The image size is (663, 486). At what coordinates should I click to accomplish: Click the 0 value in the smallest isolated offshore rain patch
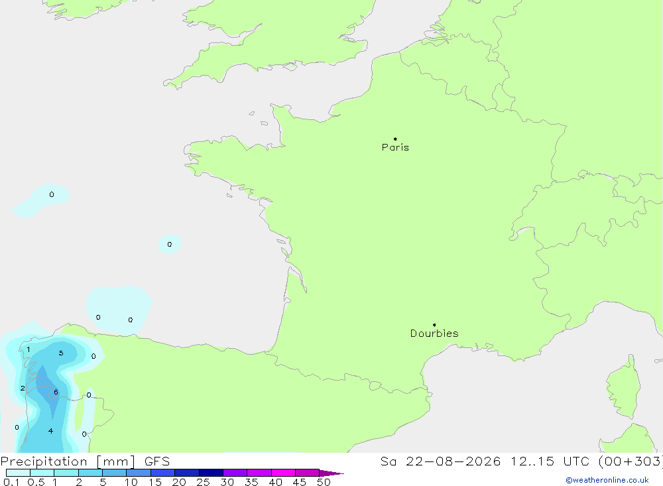pos(170,244)
